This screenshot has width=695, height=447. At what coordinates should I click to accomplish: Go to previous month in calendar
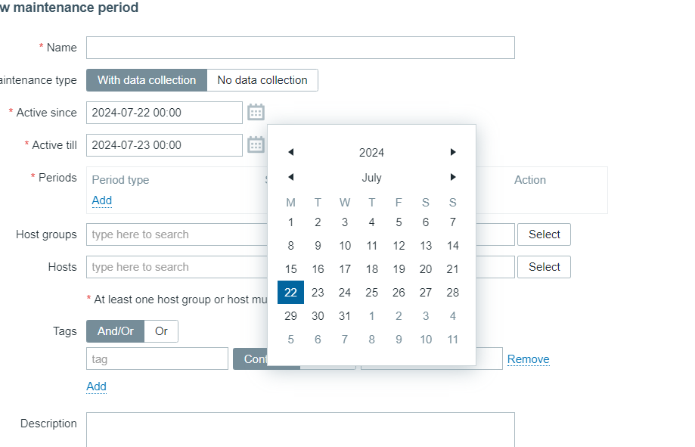tap(291, 178)
